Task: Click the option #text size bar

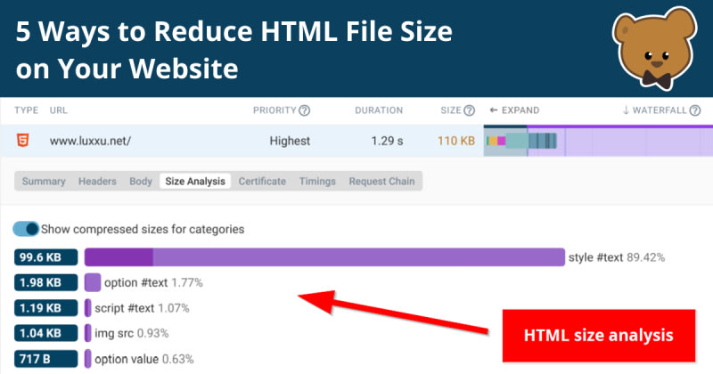Action: click(93, 283)
